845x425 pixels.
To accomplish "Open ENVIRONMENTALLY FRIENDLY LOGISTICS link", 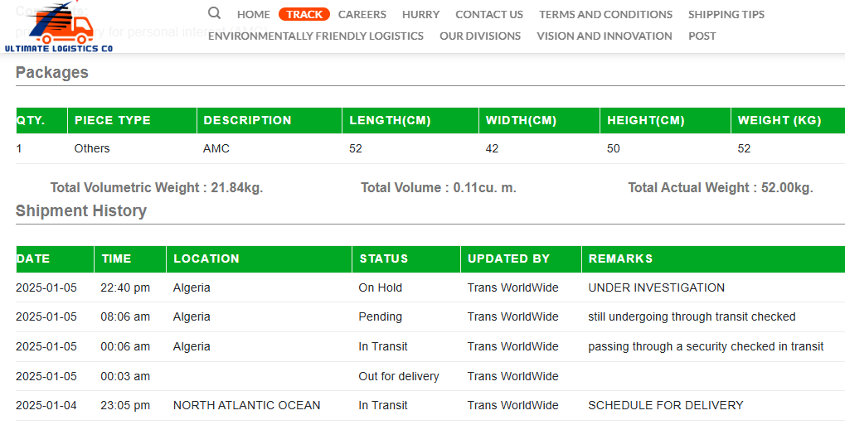I will 316,36.
